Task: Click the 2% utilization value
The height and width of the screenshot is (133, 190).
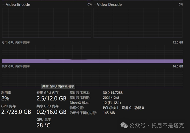Action: point(5,98)
